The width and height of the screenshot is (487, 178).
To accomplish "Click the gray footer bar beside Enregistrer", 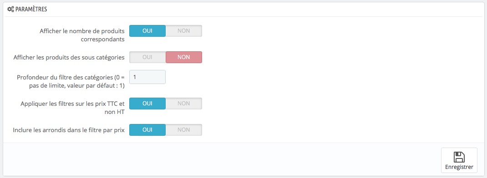I will click(x=222, y=159).
